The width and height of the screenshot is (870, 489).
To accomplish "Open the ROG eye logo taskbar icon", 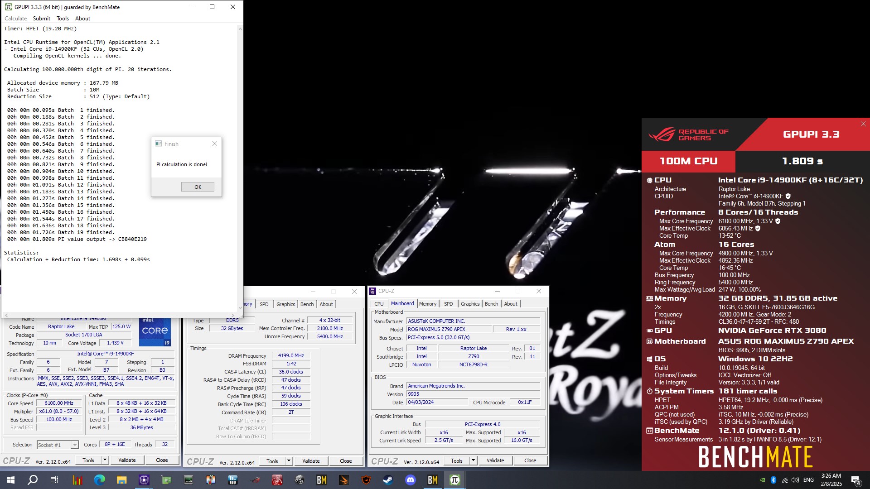I will pos(255,480).
